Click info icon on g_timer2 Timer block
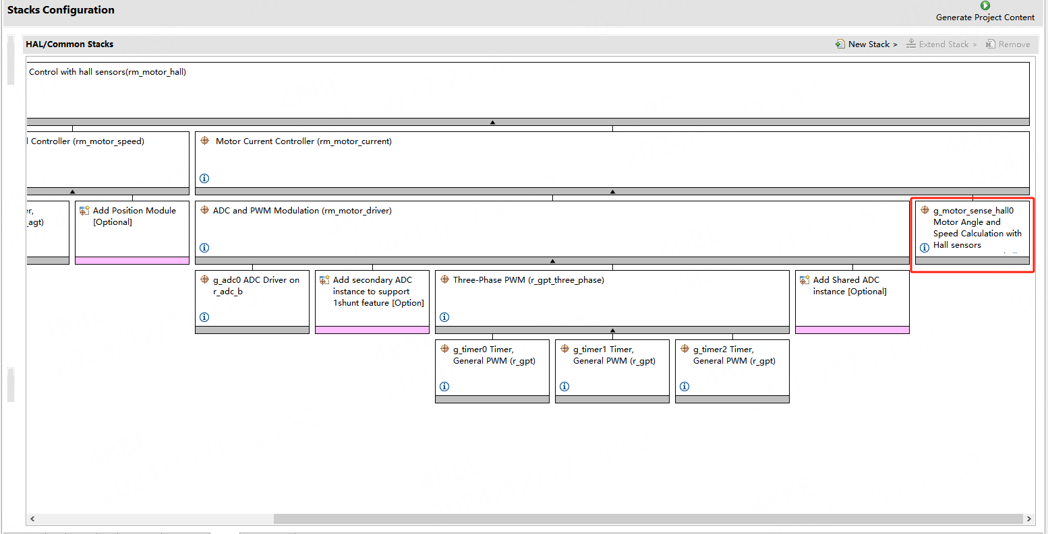This screenshot has height=534, width=1048. (x=685, y=387)
